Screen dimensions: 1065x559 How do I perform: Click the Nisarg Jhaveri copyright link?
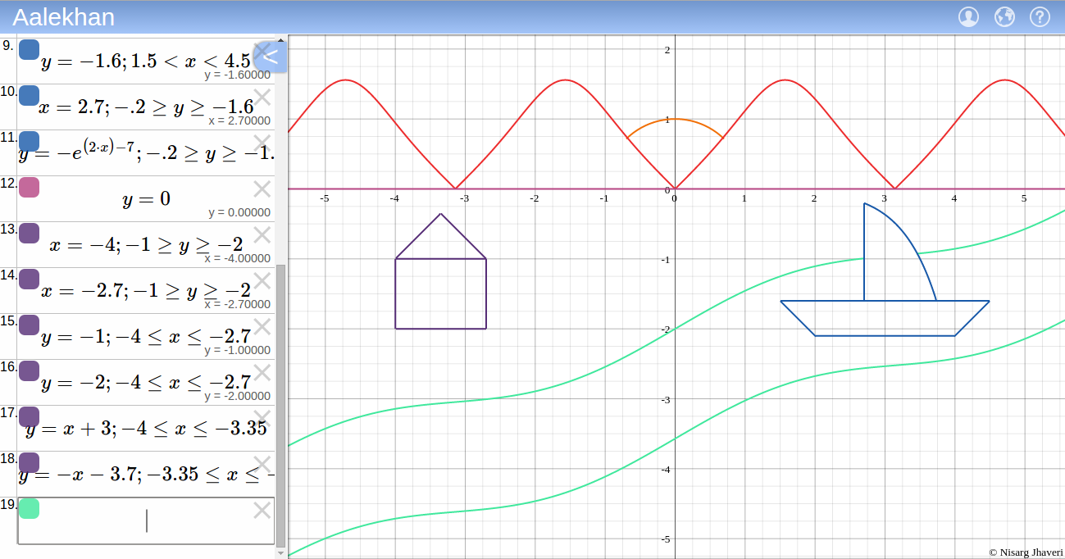[1026, 552]
